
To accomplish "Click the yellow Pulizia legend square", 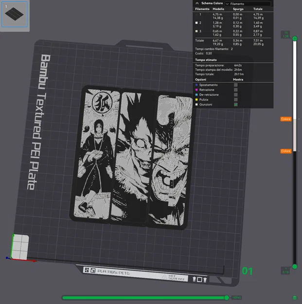I will point(196,99).
